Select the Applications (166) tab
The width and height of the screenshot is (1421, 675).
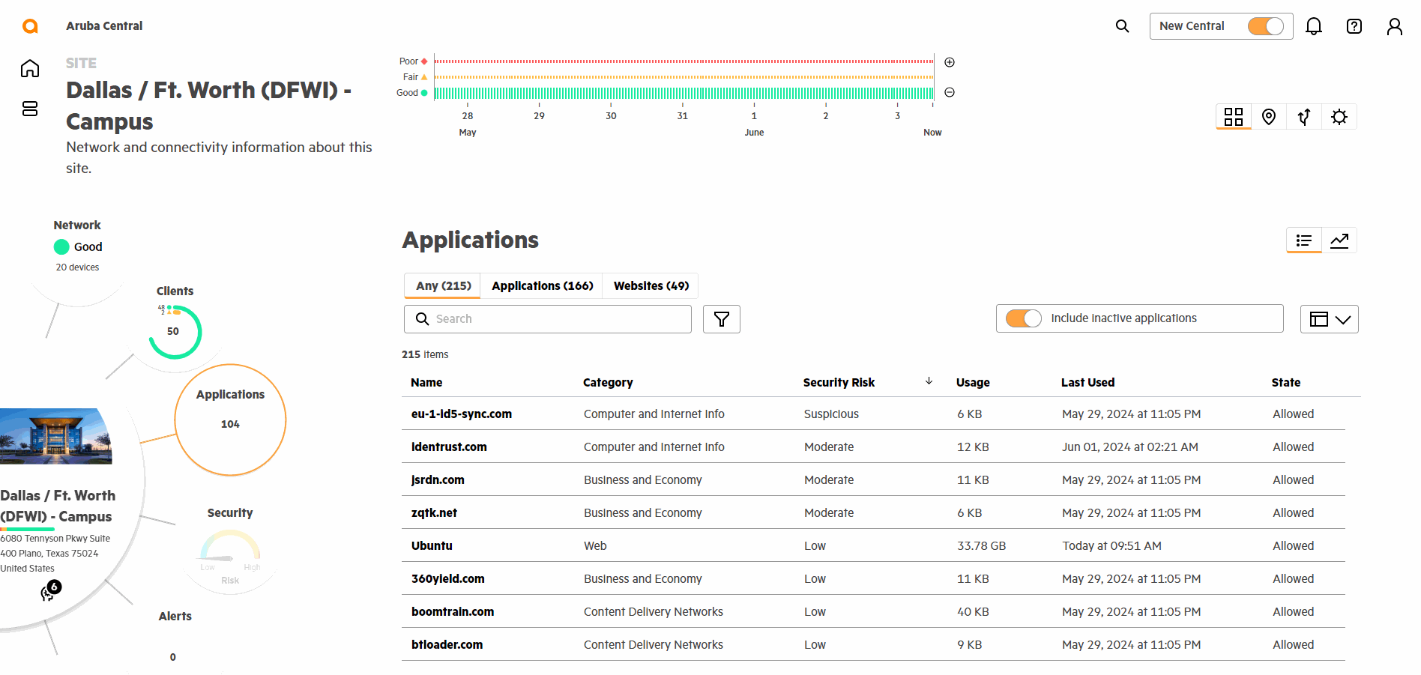coord(542,286)
